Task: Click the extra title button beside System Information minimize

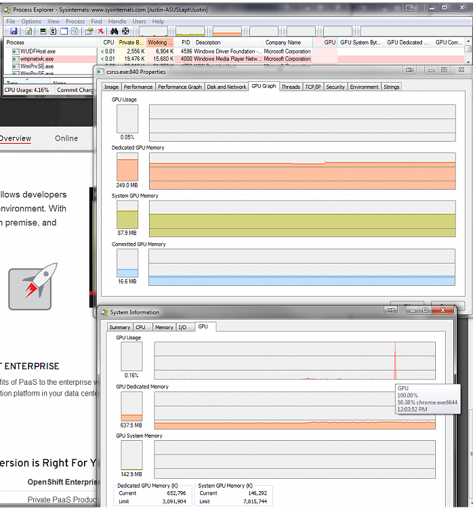Action: tap(390, 310)
